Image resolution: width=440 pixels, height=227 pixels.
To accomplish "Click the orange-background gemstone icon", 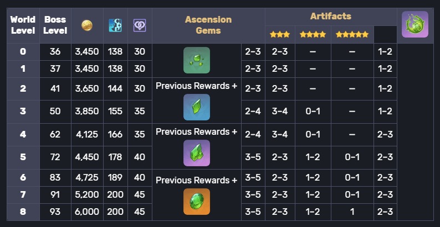I will coord(197,202).
